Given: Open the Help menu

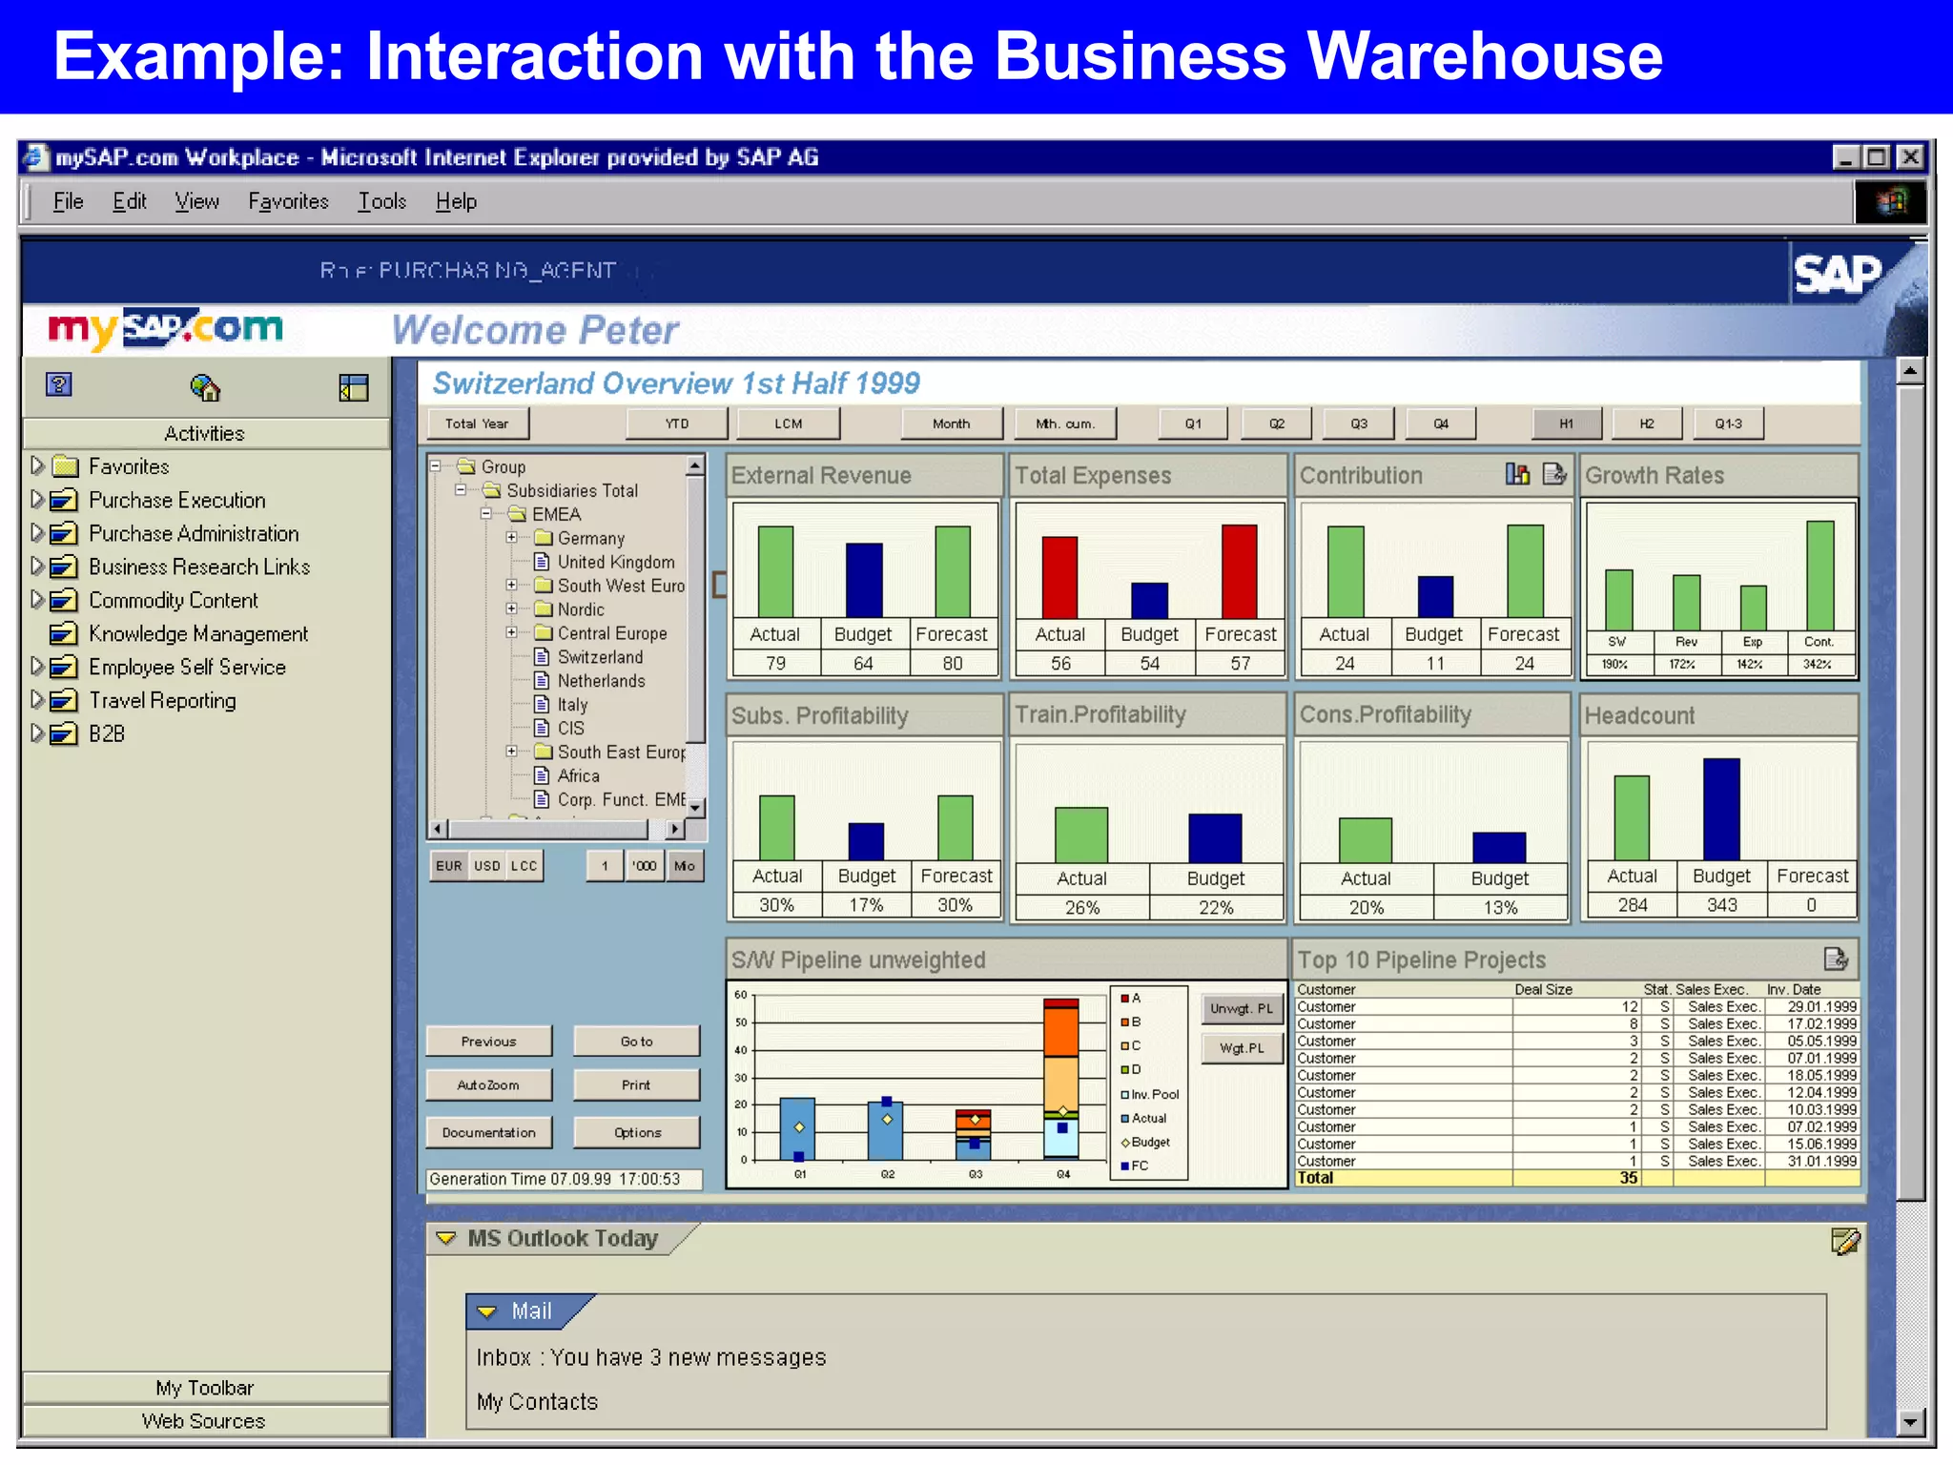Looking at the screenshot, I should click(456, 201).
